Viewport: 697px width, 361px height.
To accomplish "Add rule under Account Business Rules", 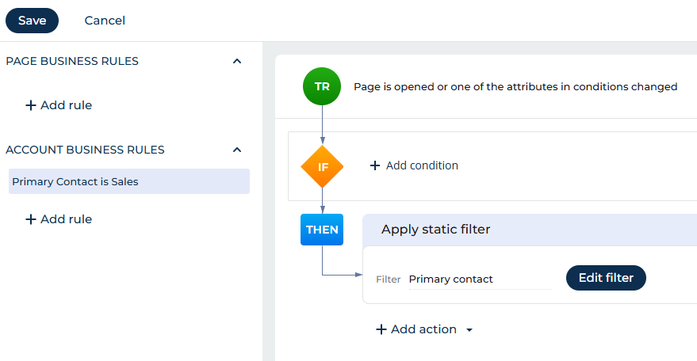I will pos(59,219).
